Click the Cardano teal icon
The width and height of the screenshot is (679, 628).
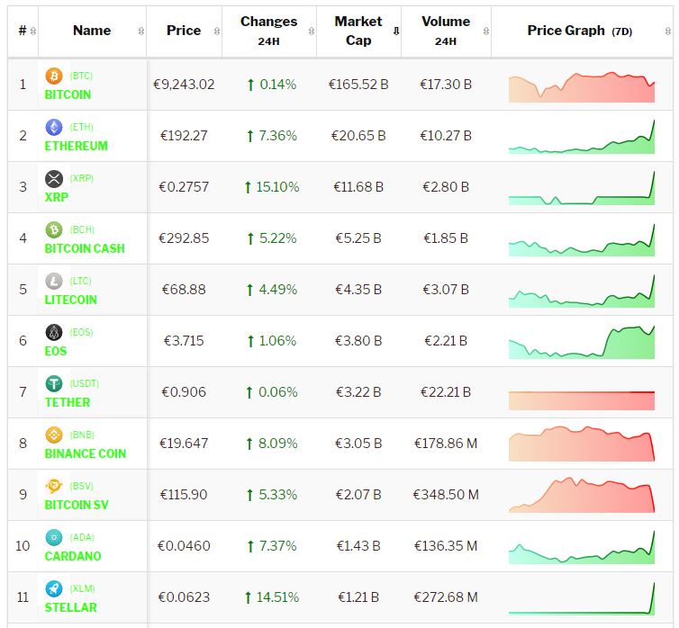tap(54, 537)
